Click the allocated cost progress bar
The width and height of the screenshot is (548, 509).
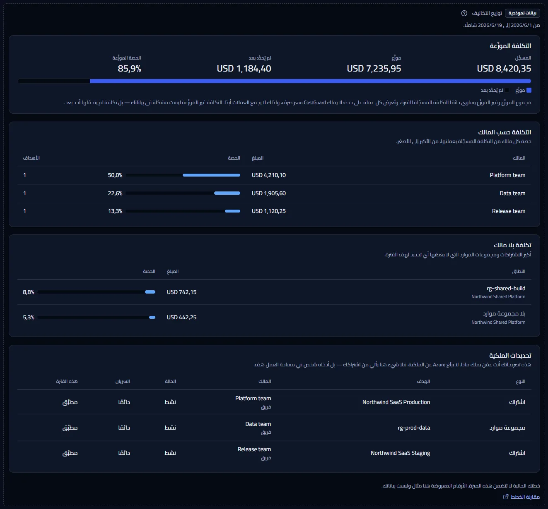click(x=274, y=81)
